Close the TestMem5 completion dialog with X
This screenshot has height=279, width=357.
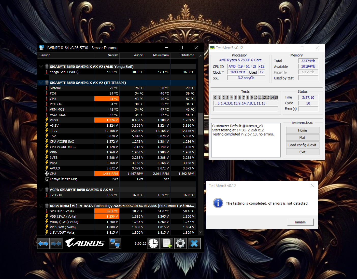click(x=313, y=186)
